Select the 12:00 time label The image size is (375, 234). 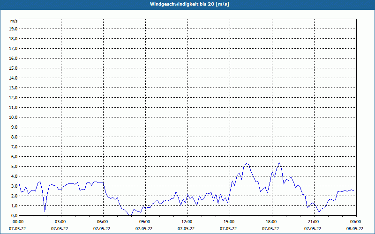(x=187, y=221)
